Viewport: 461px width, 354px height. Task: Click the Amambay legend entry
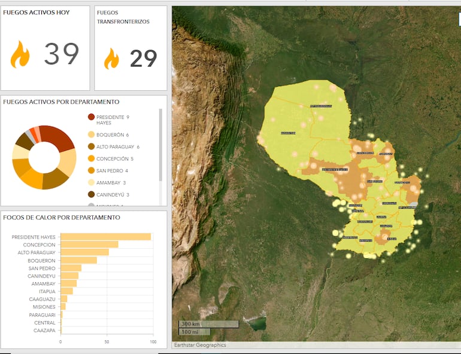(112, 182)
